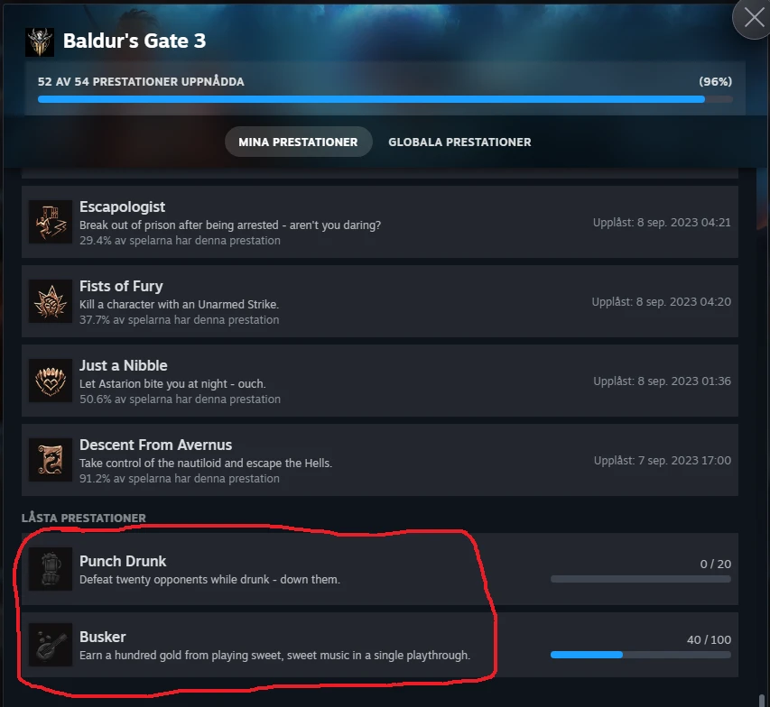Click the Escapologist achievement title
This screenshot has width=770, height=707.
click(122, 207)
